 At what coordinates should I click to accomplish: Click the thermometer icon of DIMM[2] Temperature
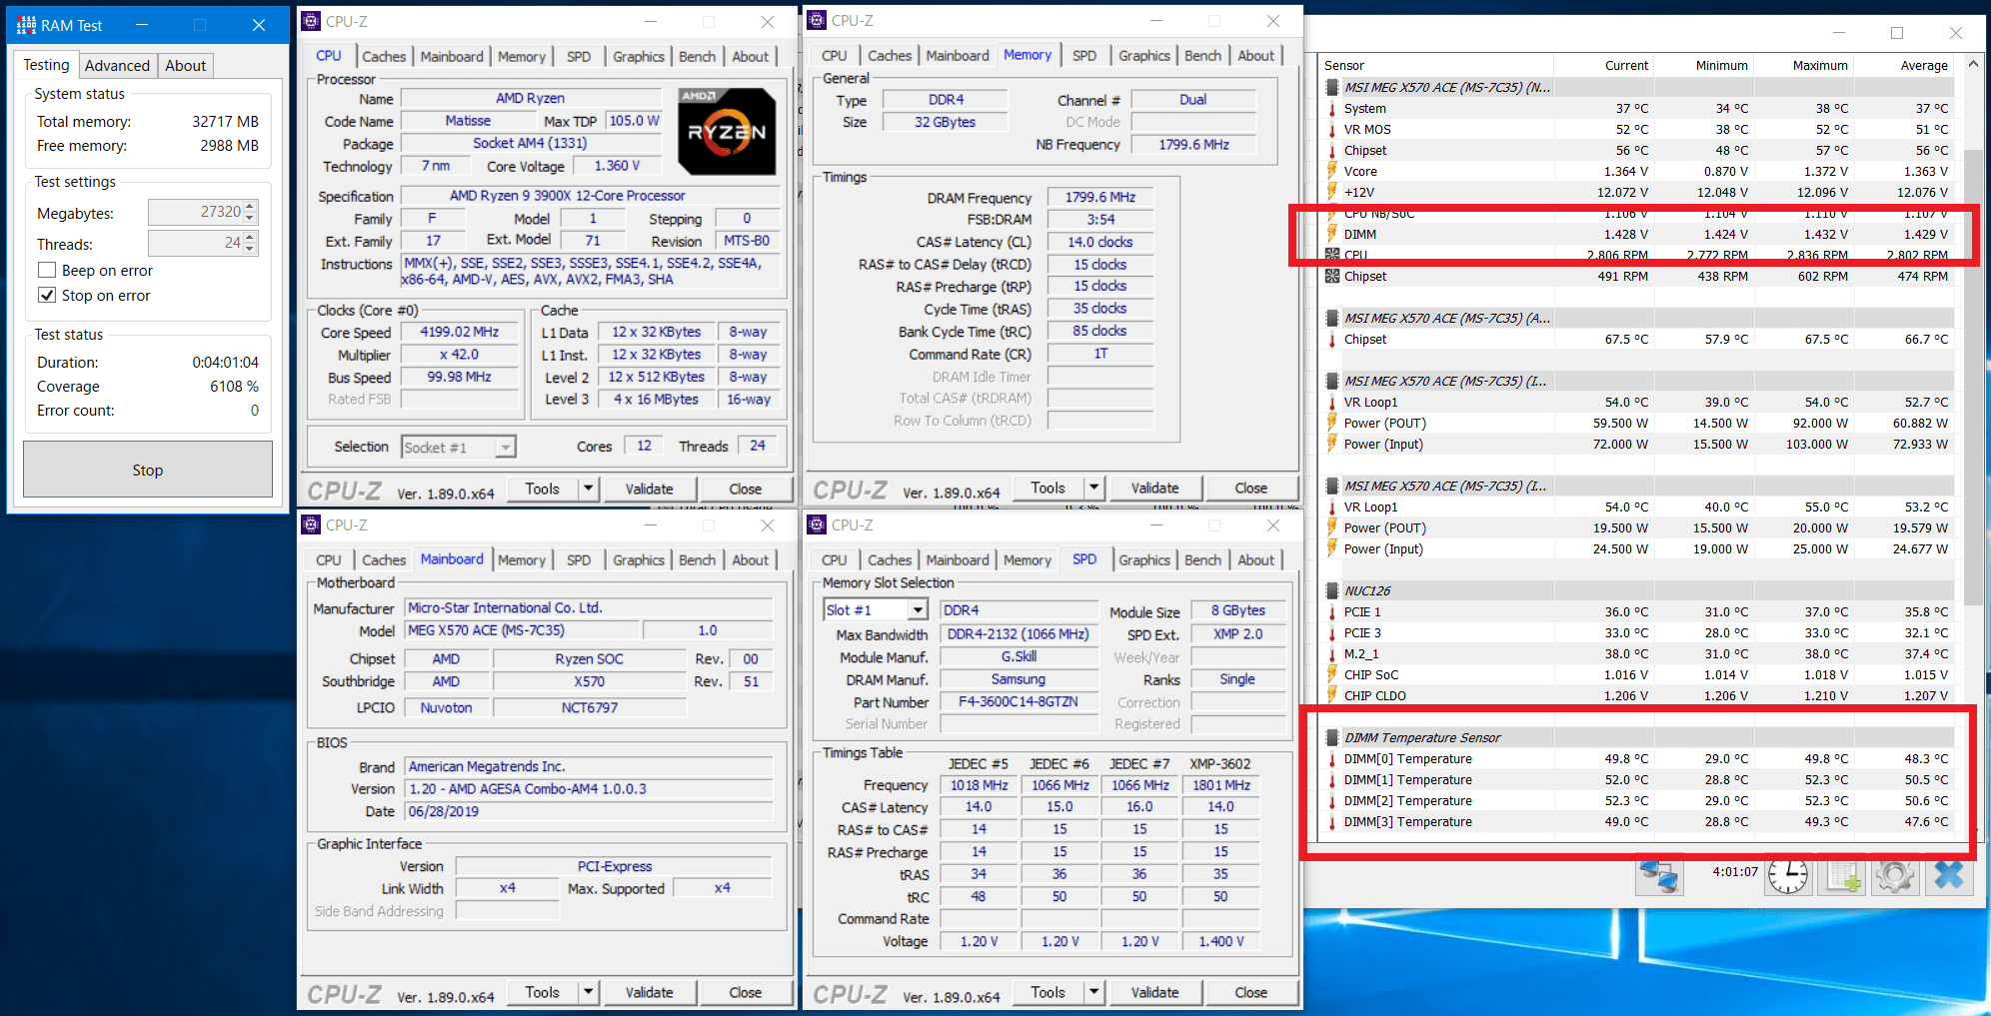(x=1331, y=800)
